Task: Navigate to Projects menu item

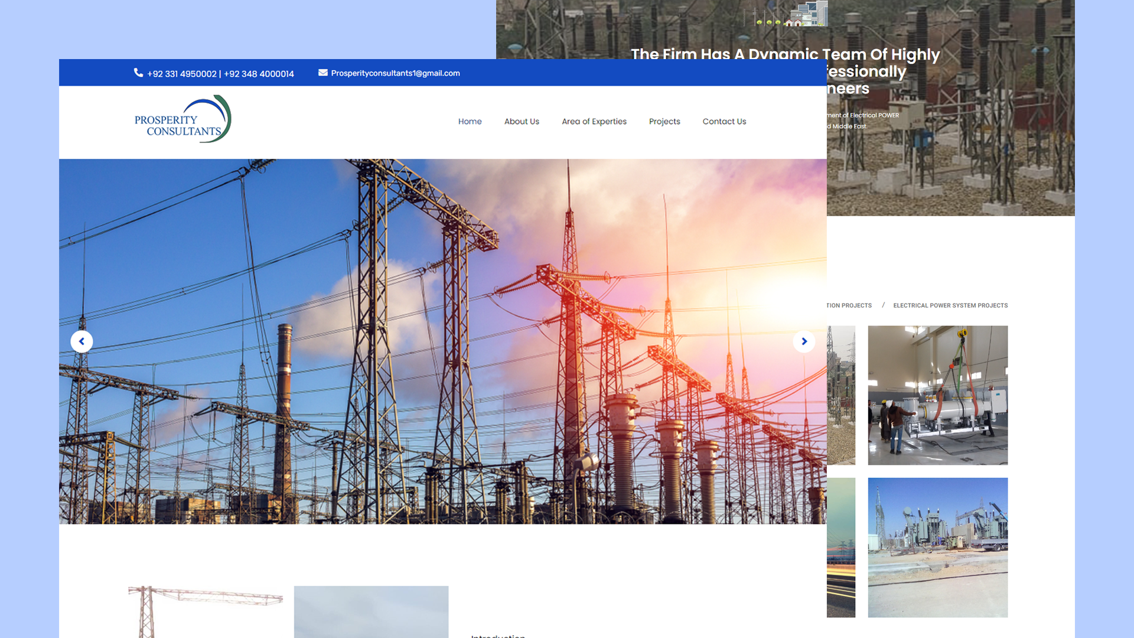Action: pos(664,122)
